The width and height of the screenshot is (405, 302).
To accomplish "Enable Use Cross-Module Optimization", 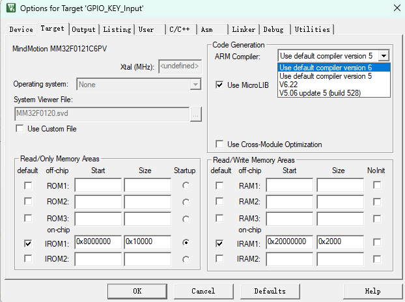I will (220, 144).
